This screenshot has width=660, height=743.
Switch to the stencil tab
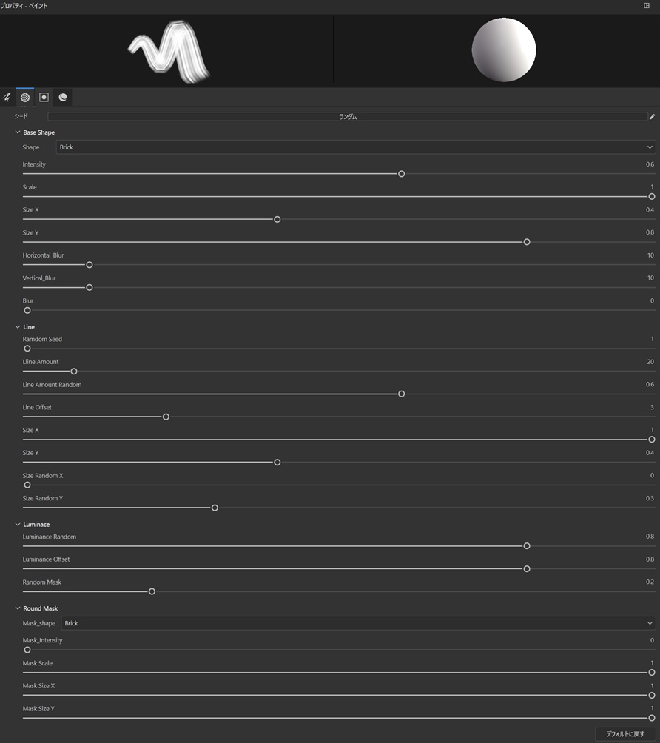point(43,97)
